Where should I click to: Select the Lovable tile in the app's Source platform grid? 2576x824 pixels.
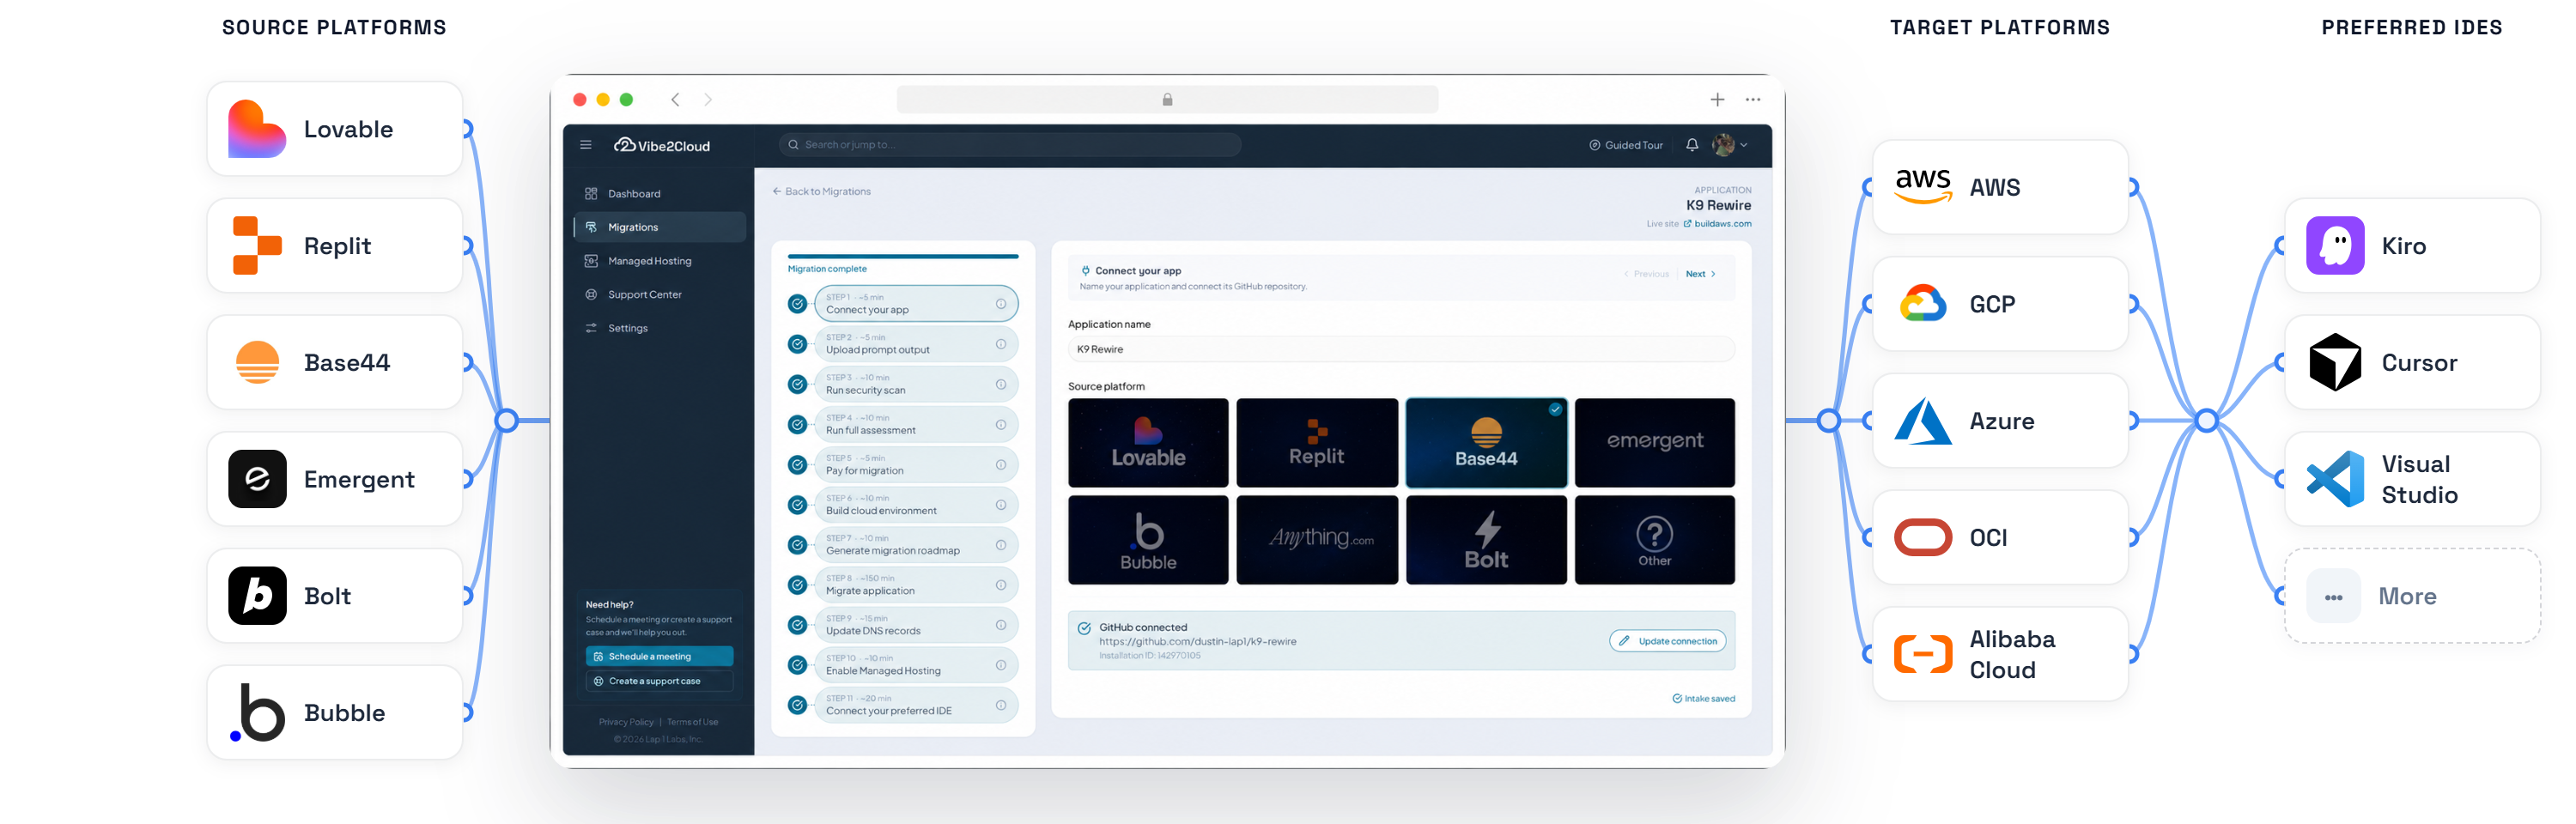1148,443
